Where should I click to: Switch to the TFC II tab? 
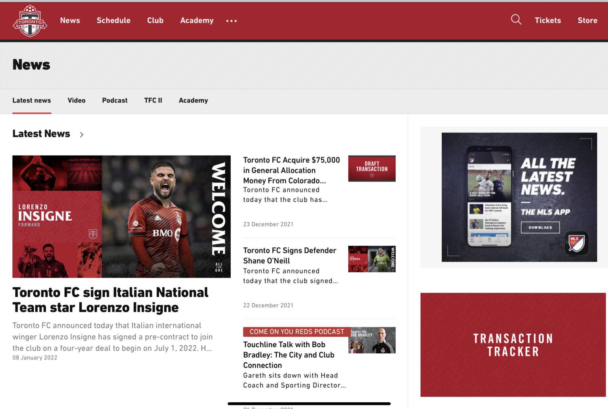click(153, 100)
